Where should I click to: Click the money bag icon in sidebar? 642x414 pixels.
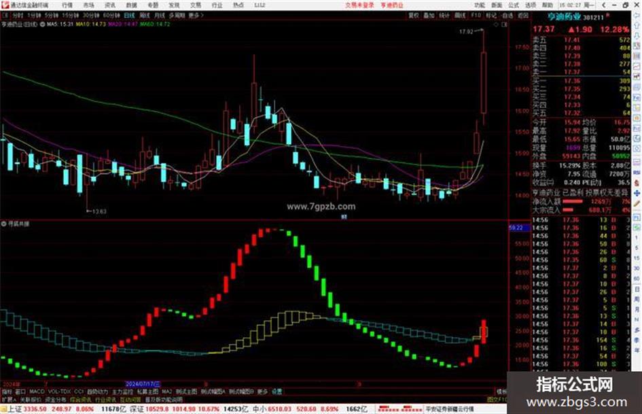[637, 183]
